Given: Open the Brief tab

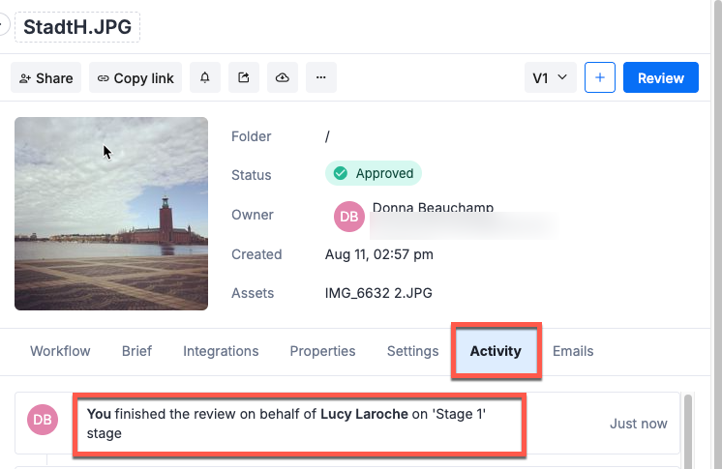Looking at the screenshot, I should [x=136, y=351].
